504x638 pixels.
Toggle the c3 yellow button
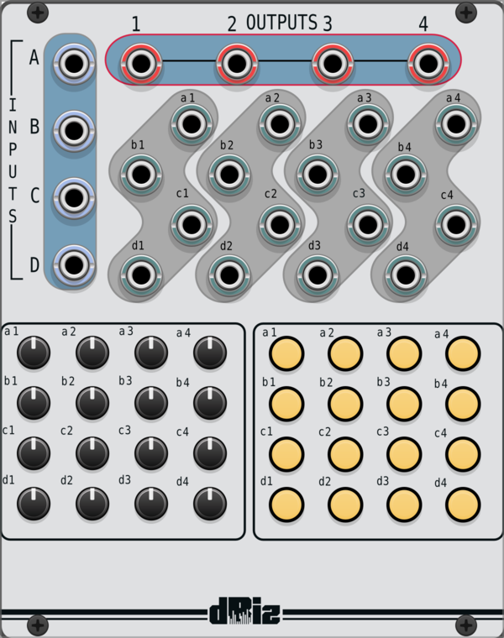(x=404, y=454)
